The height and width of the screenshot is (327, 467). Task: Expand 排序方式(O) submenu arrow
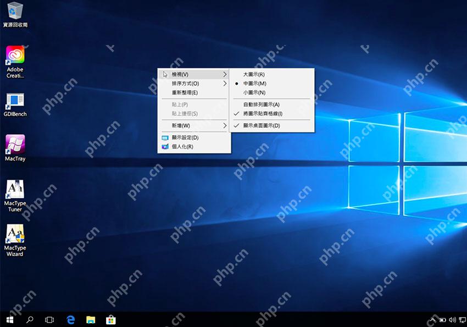point(225,84)
